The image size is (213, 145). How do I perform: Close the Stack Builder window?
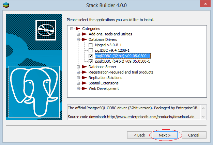pos(205,4)
